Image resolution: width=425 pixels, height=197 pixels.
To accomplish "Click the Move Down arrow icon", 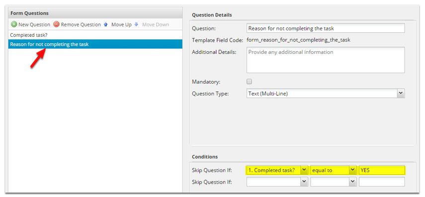I will coord(136,24).
